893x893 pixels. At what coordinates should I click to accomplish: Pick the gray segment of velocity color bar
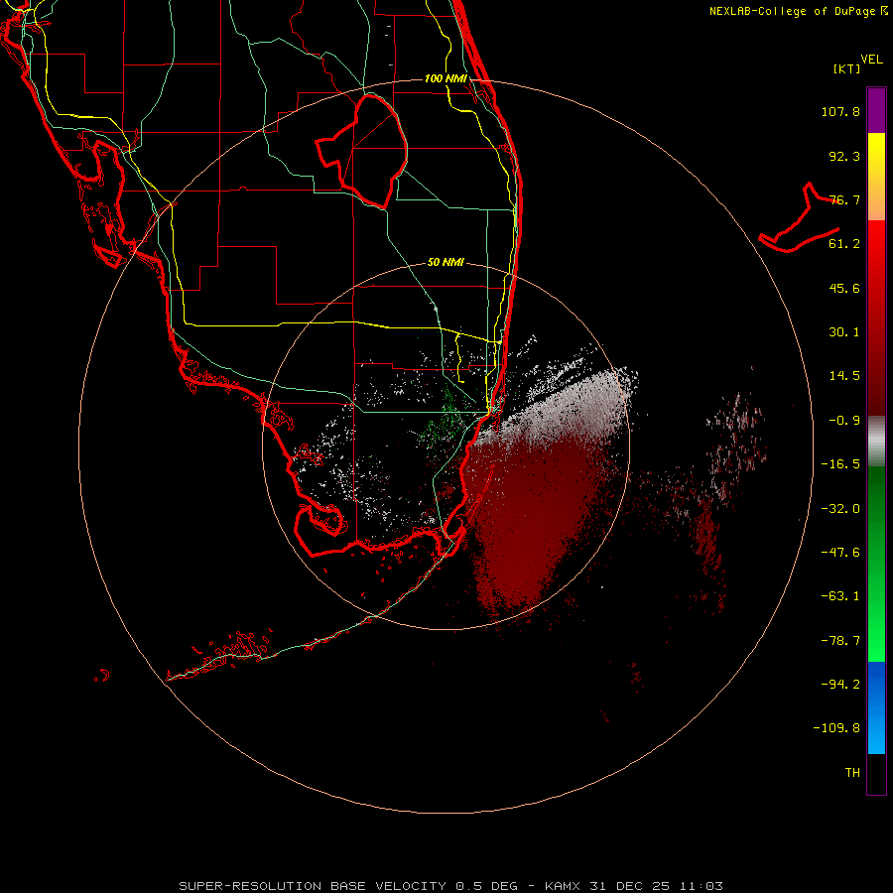point(876,441)
